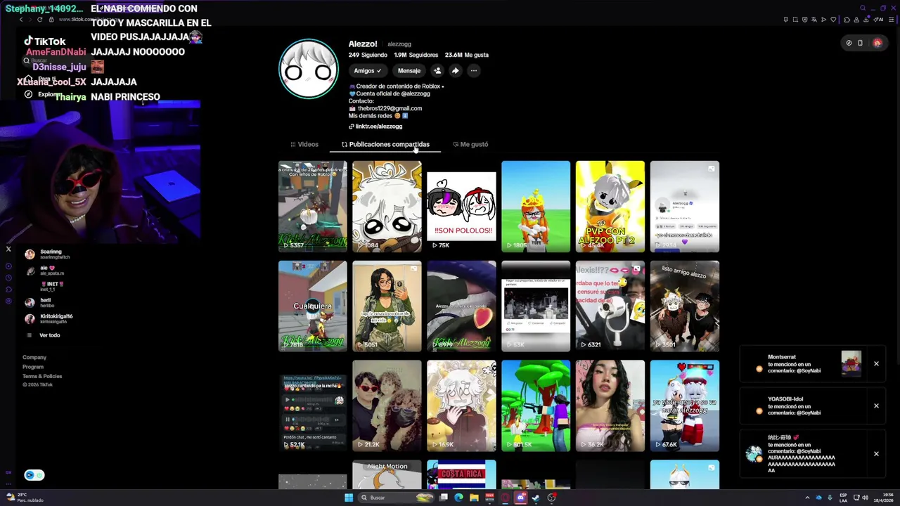Click the heart bookmark icon in toolbar
This screenshot has width=900, height=506.
tap(833, 20)
